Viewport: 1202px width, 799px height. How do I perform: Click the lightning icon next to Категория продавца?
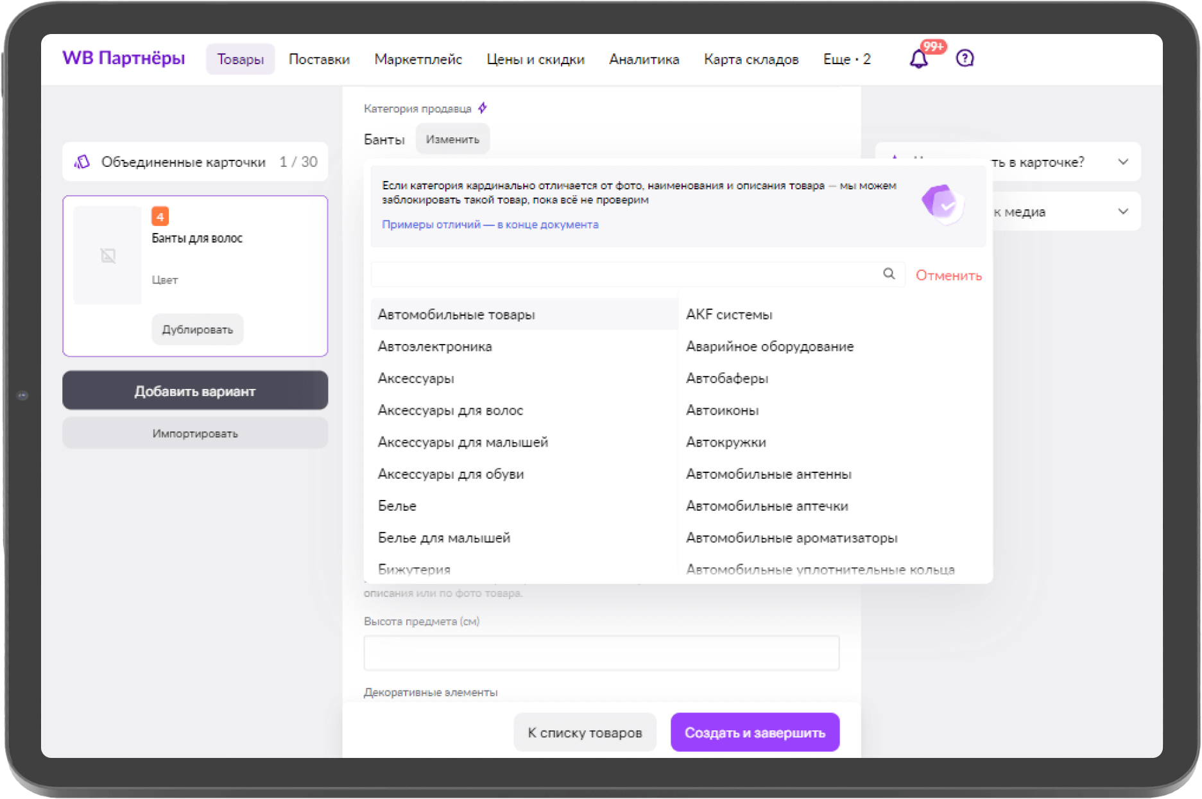pyautogui.click(x=483, y=108)
